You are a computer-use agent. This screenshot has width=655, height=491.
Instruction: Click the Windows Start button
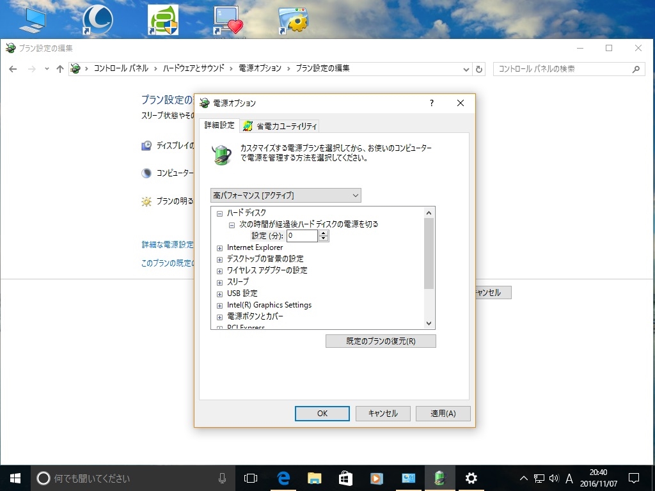15,478
